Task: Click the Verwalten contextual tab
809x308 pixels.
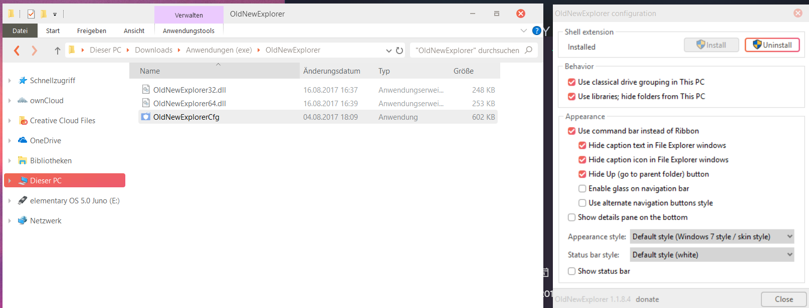Action: pyautogui.click(x=189, y=15)
